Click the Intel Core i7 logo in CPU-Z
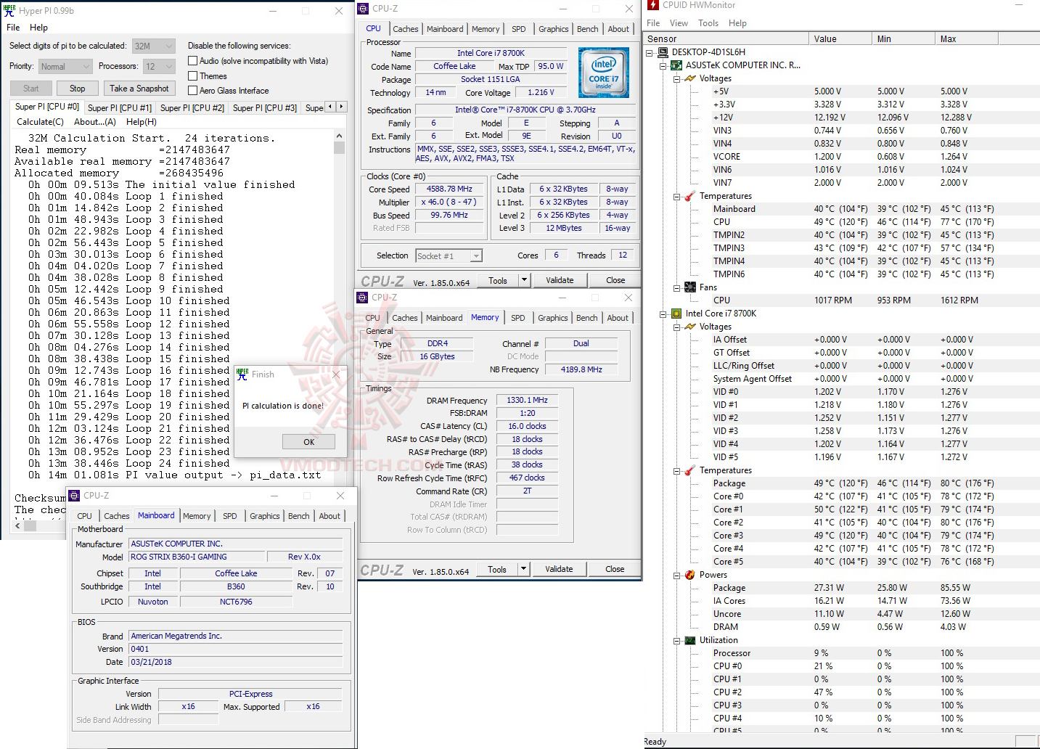 (604, 73)
